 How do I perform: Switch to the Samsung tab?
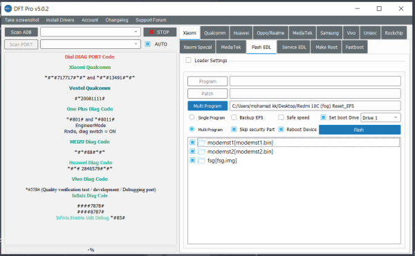[x=329, y=33]
